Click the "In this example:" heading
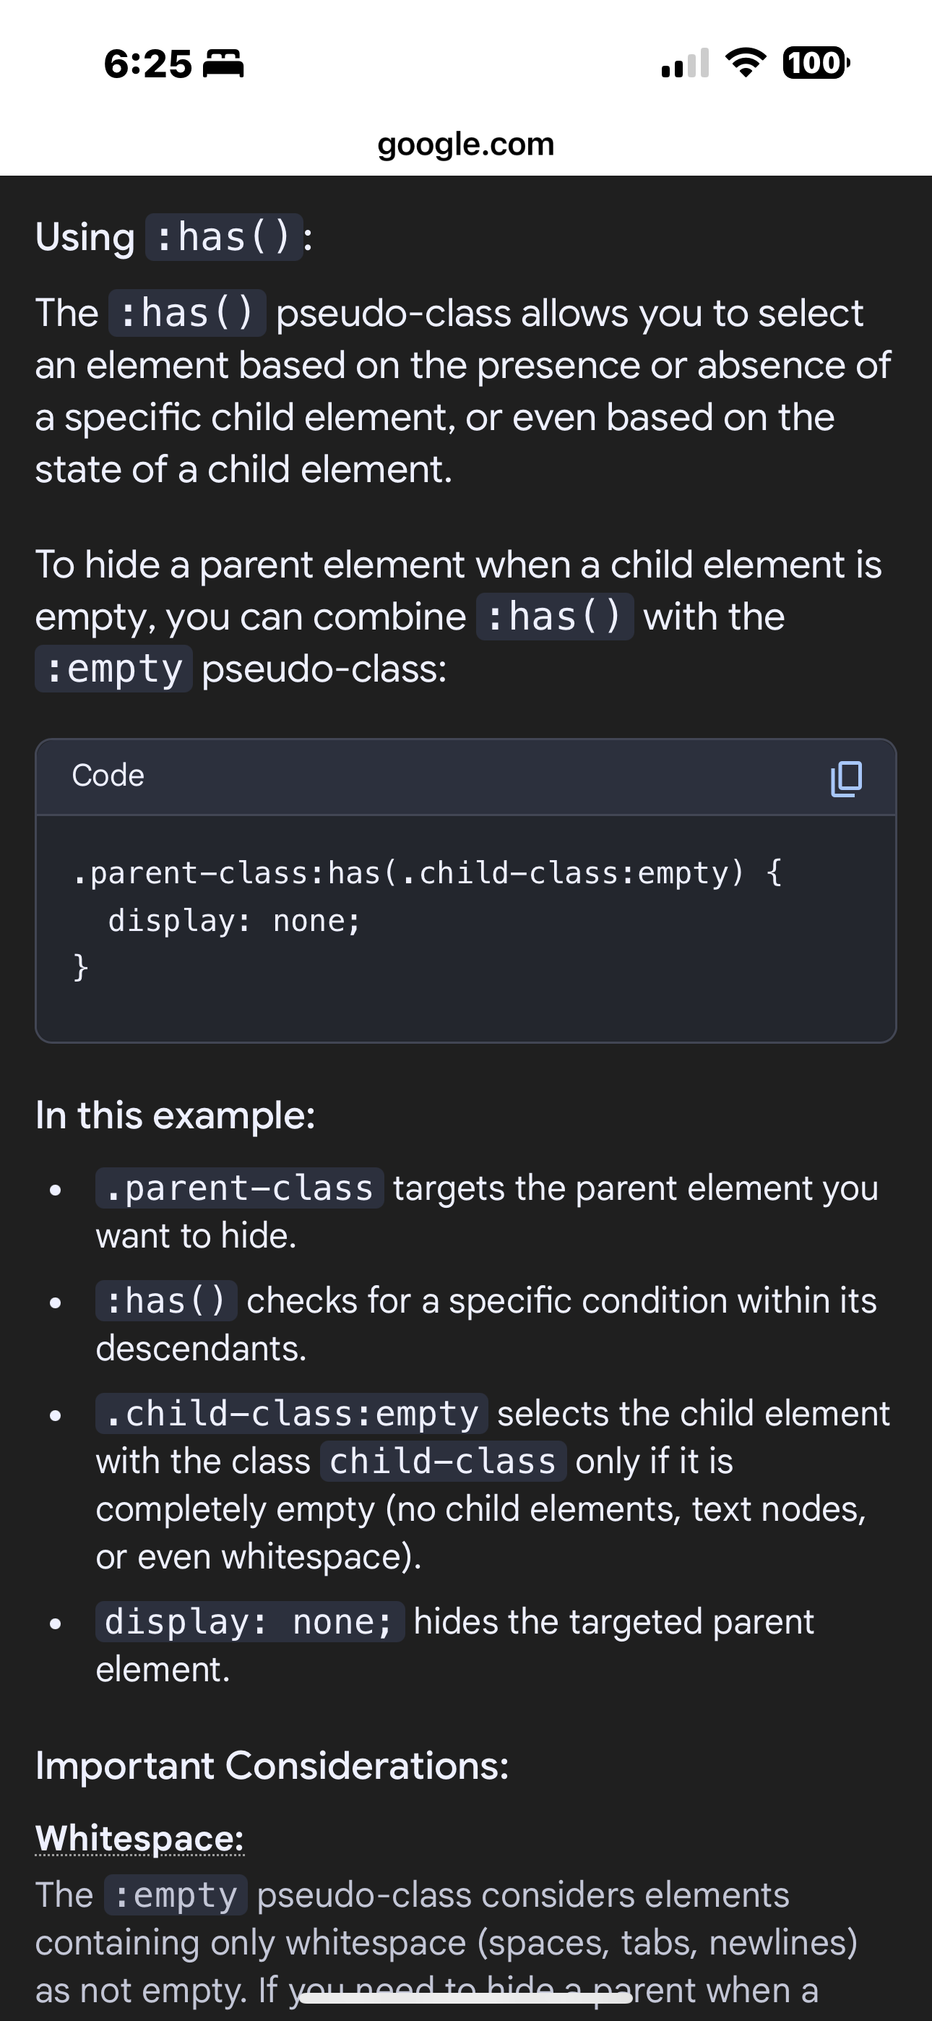 pyautogui.click(x=175, y=1115)
